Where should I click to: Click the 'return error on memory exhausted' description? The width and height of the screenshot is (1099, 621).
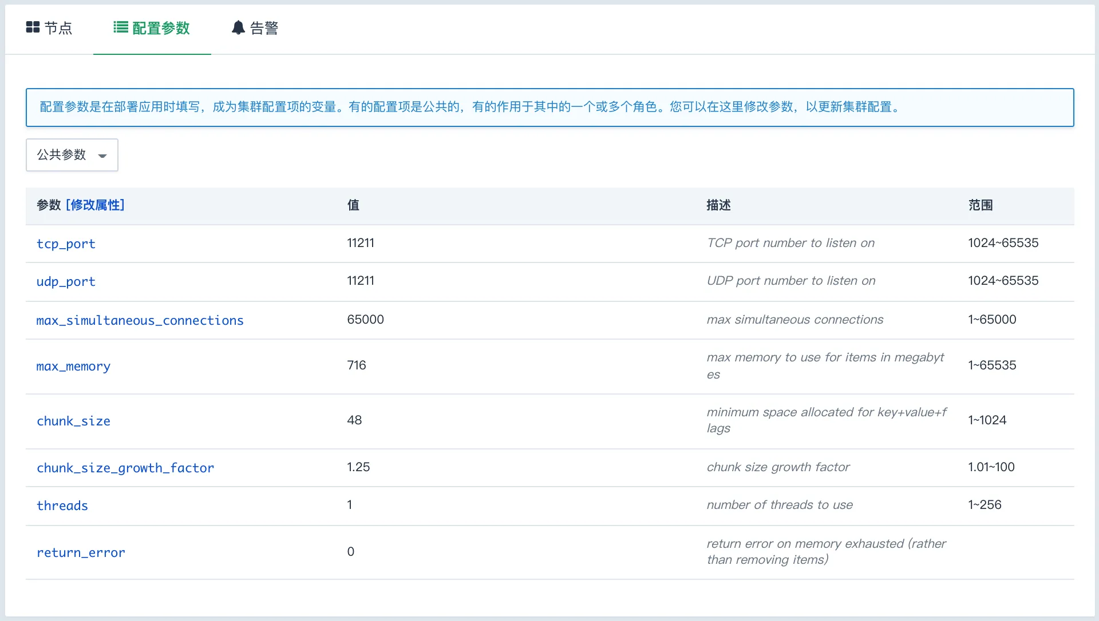pos(826,551)
